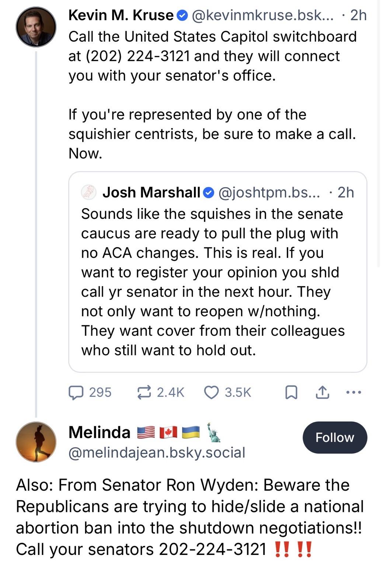The image size is (383, 566).
Task: Tap the share upload icon
Action: click(x=322, y=392)
